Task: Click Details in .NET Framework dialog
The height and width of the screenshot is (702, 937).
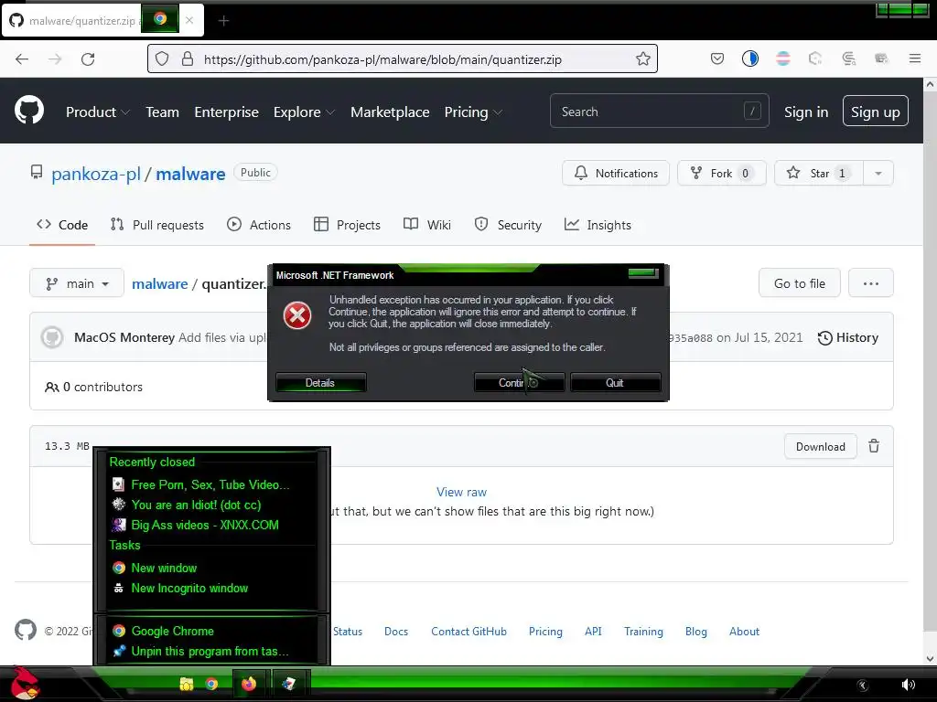Action: click(x=320, y=383)
